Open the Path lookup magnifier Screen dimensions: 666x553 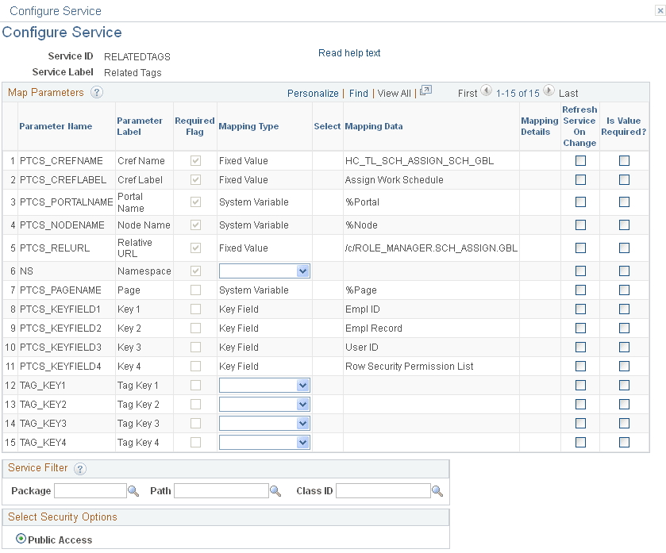tap(275, 490)
